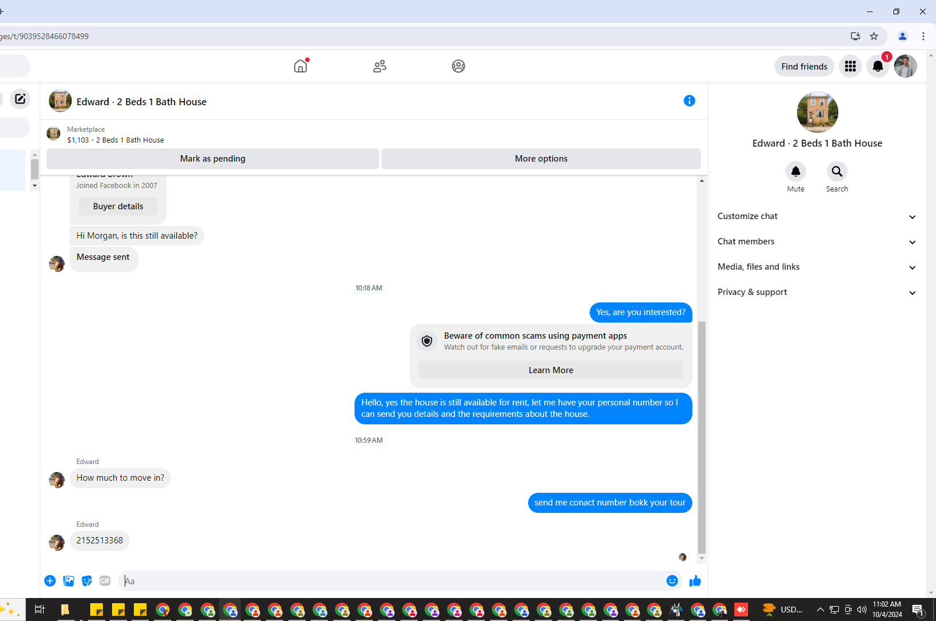Open the Friends icon in top navigation
The height and width of the screenshot is (621, 936).
tap(380, 66)
